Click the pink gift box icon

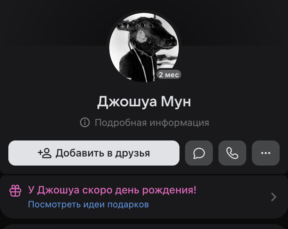(x=15, y=191)
